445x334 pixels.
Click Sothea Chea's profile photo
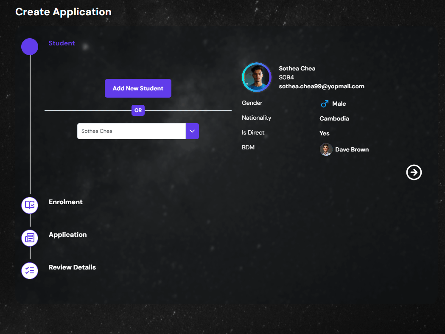[257, 77]
